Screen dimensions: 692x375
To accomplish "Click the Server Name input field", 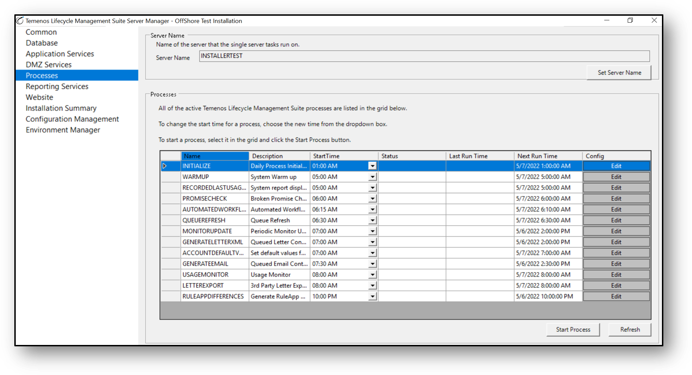I will (424, 56).
